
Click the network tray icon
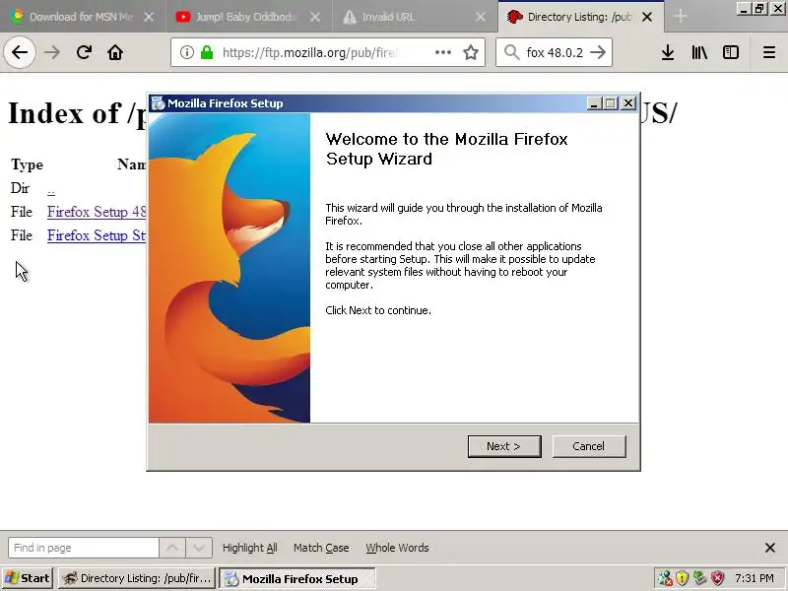pos(665,578)
